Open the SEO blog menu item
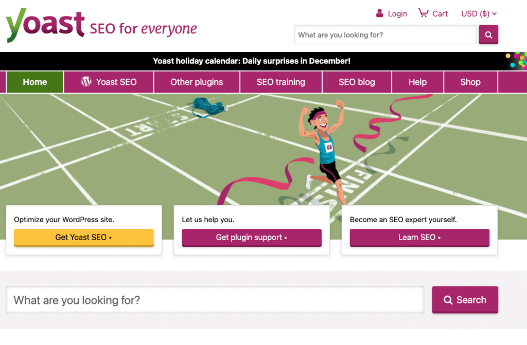Viewport: 527px width, 345px height. pyautogui.click(x=357, y=82)
